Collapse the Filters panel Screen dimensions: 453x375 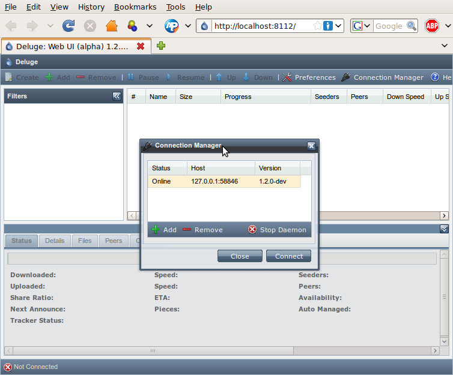[117, 96]
